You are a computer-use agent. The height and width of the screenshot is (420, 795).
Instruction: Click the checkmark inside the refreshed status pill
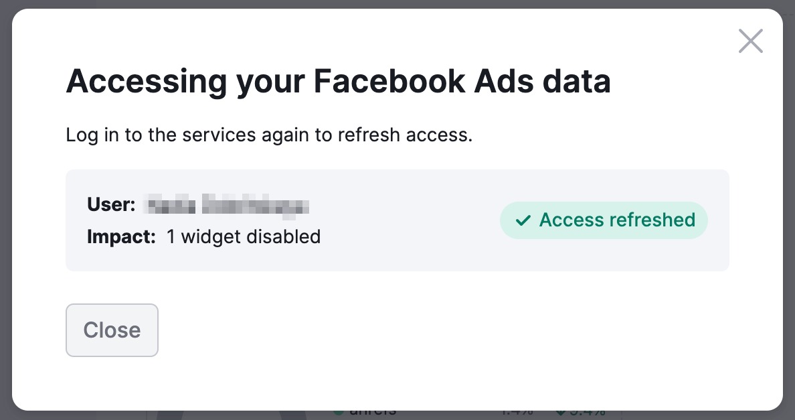(x=523, y=220)
